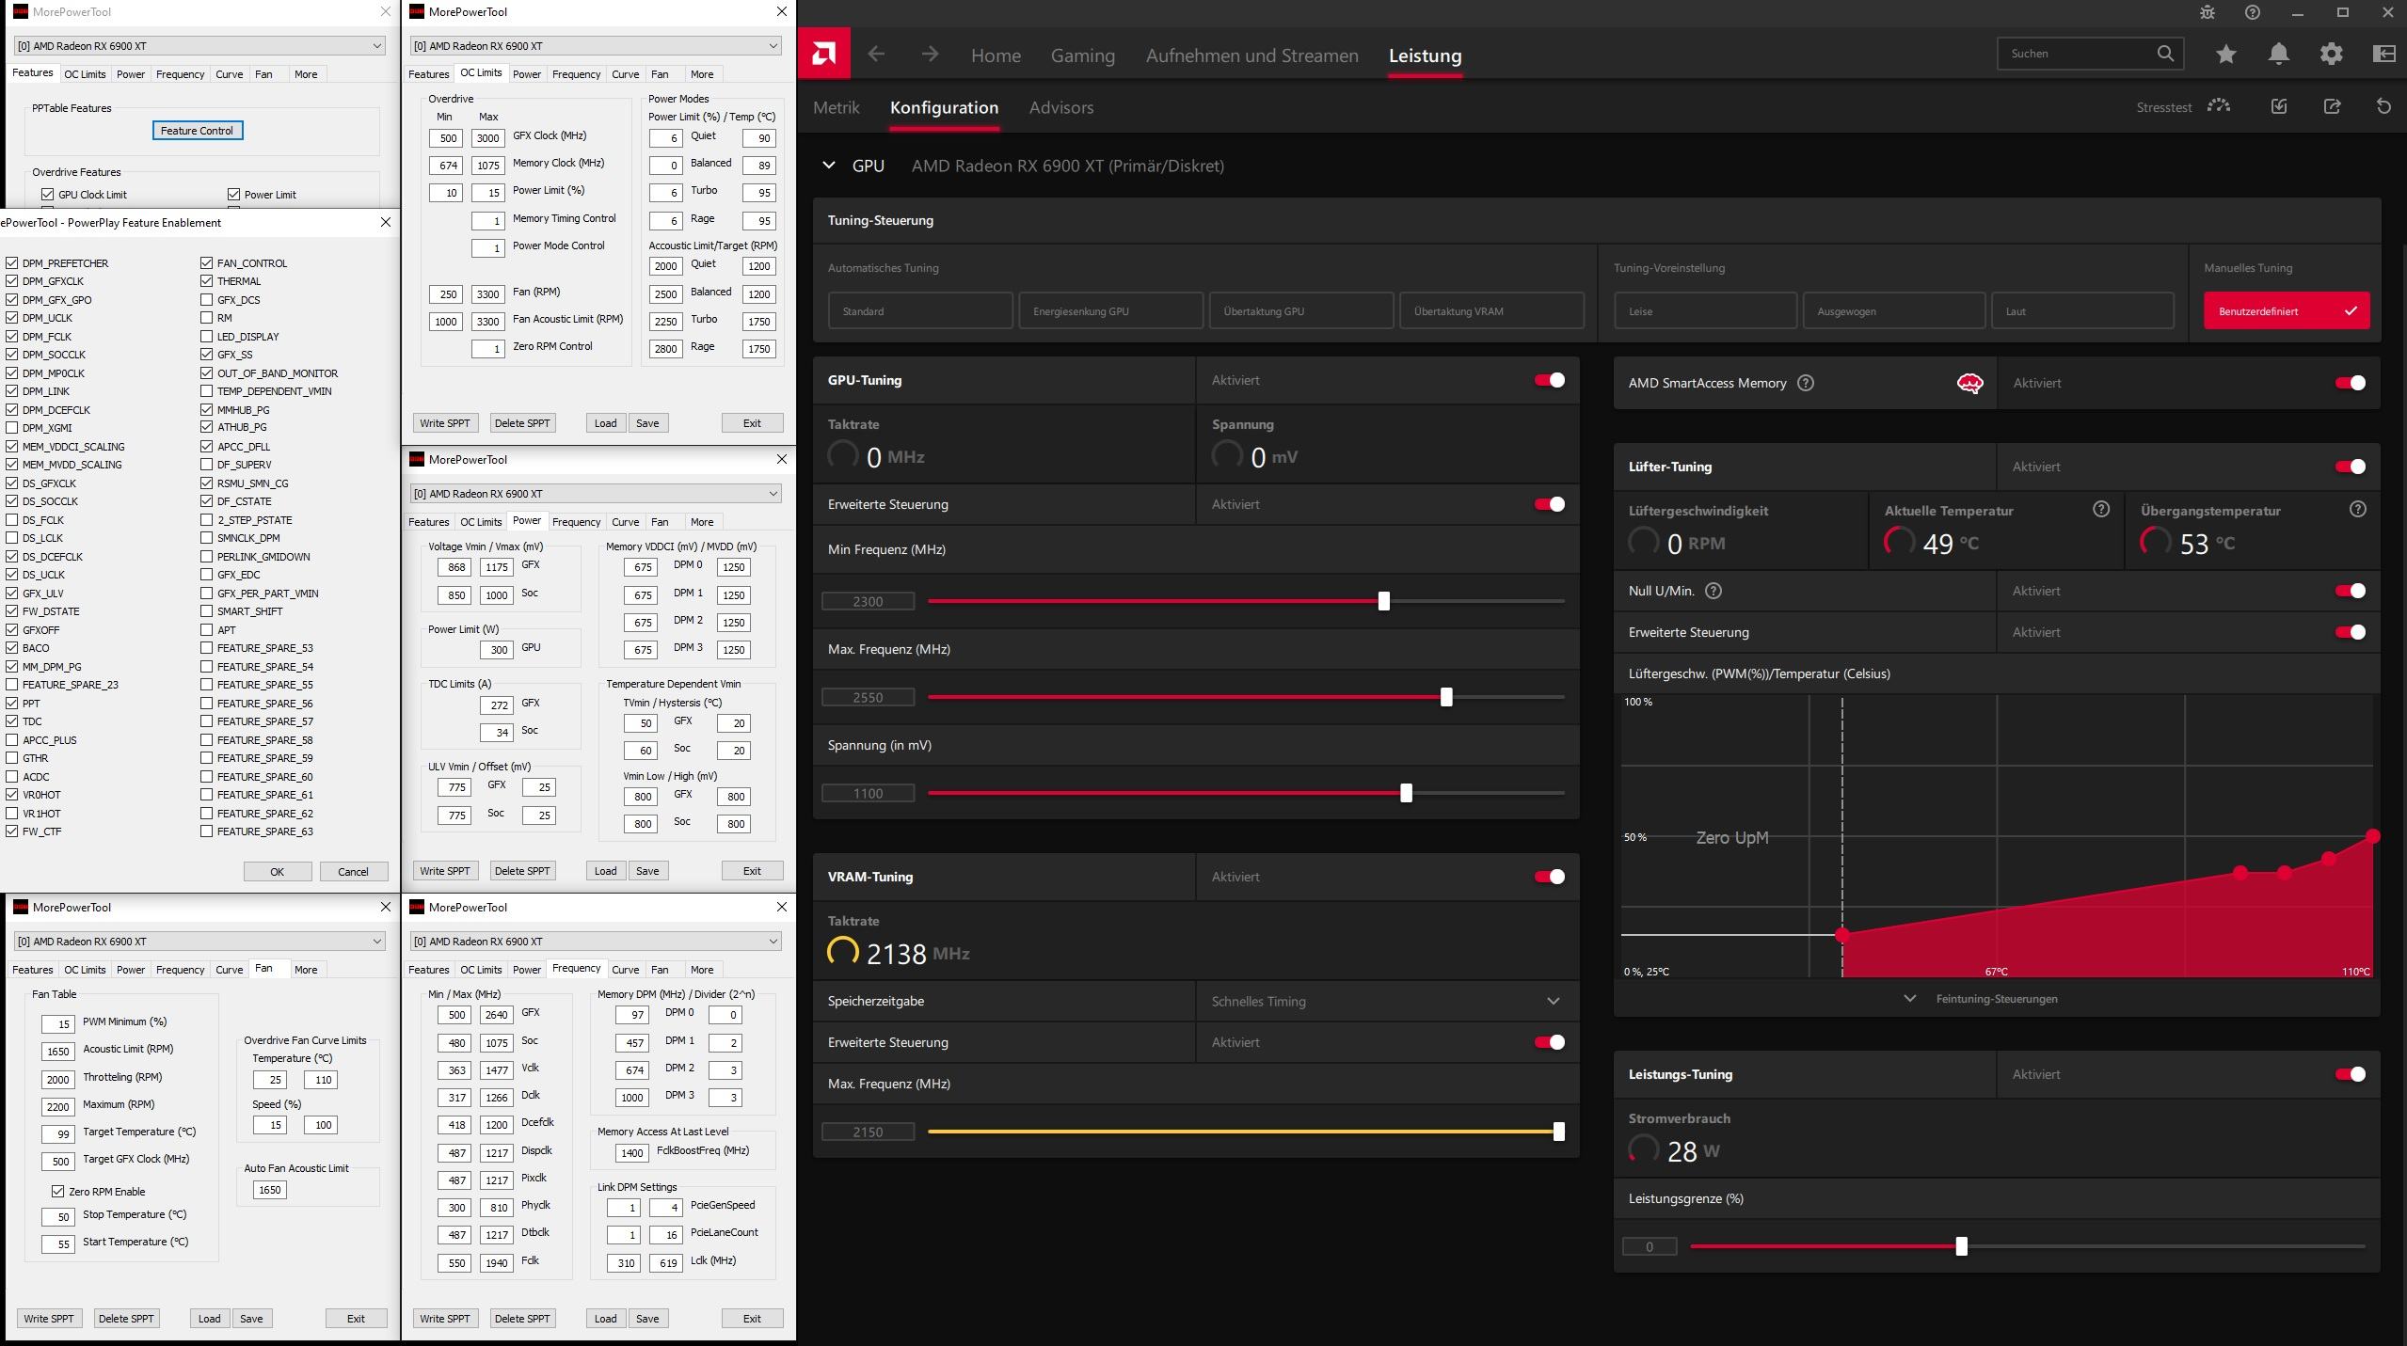The width and height of the screenshot is (2407, 1346).
Task: Open GPU selector in Features window
Action: (199, 45)
